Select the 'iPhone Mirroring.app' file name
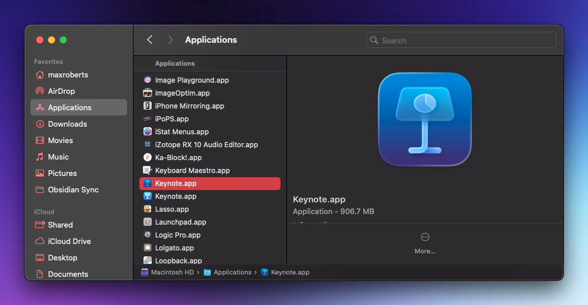The width and height of the screenshot is (588, 305). tap(189, 106)
